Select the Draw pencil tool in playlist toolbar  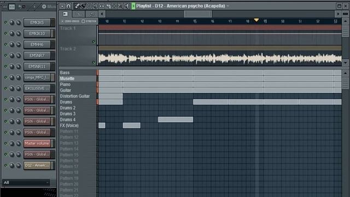pyautogui.click(x=77, y=6)
